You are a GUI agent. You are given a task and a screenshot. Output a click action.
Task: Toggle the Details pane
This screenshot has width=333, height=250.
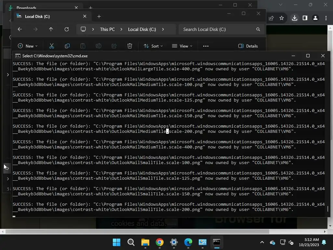click(248, 46)
